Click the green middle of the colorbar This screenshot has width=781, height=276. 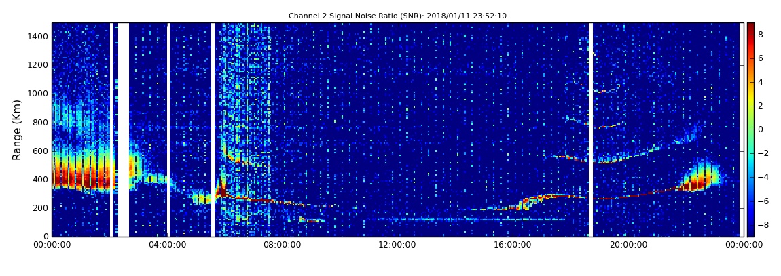point(750,130)
